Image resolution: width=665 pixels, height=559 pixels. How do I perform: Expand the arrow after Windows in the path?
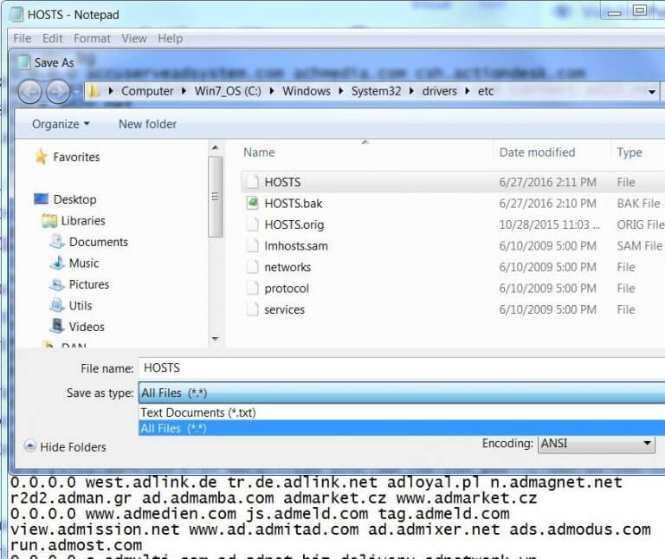click(340, 91)
